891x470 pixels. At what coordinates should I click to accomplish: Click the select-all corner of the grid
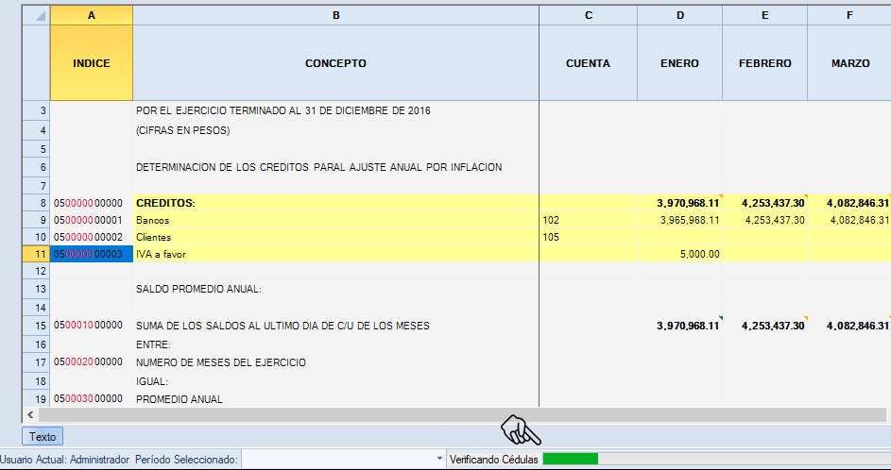click(x=35, y=15)
